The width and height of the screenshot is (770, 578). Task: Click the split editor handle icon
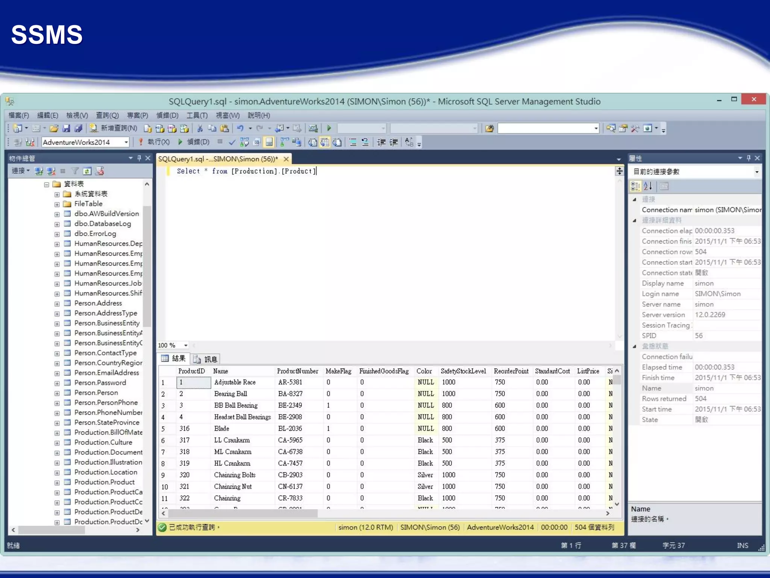(x=619, y=171)
